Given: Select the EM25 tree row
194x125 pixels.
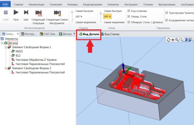Looking at the screenshot, I should pyautogui.click(x=17, y=51).
